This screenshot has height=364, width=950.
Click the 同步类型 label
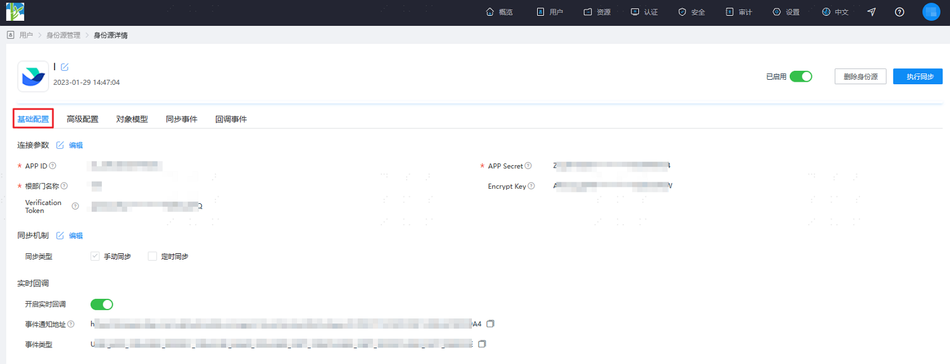39,256
